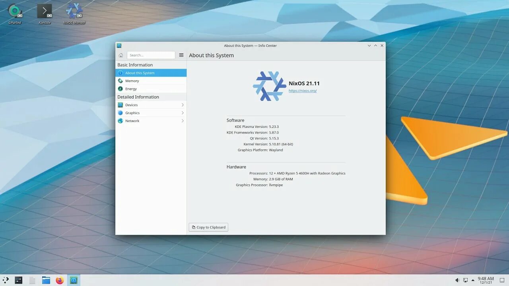
Task: Open the volume tray icon
Action: 457,280
